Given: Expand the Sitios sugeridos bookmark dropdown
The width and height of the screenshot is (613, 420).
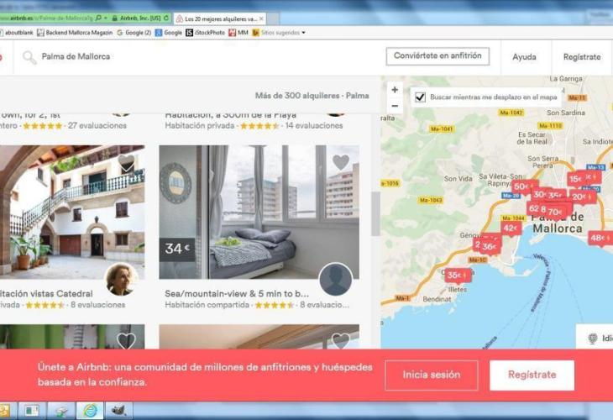Looking at the screenshot, I should (x=303, y=33).
